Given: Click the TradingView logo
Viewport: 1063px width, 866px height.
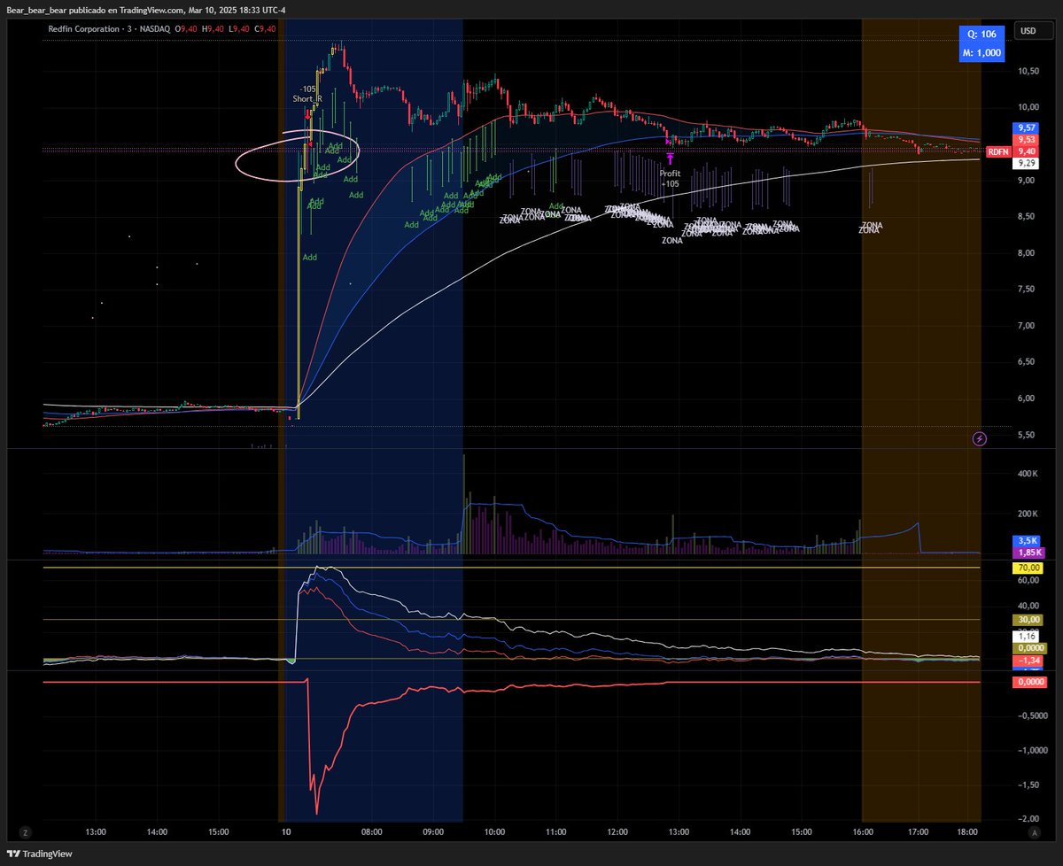Looking at the screenshot, I should pyautogui.click(x=41, y=854).
